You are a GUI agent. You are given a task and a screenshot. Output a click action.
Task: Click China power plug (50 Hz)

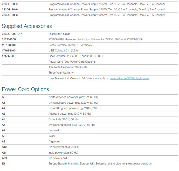[64, 147]
